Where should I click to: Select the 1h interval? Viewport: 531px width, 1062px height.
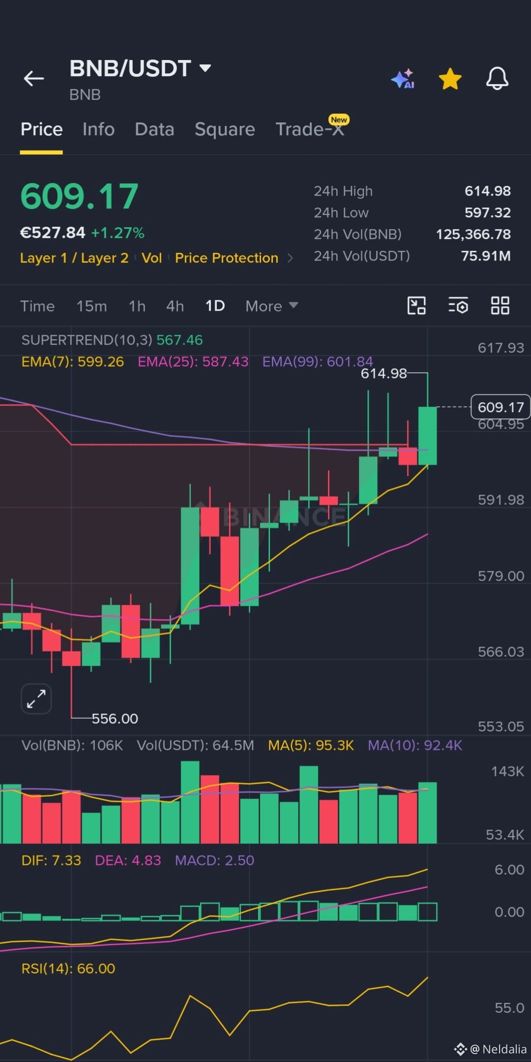(x=137, y=306)
